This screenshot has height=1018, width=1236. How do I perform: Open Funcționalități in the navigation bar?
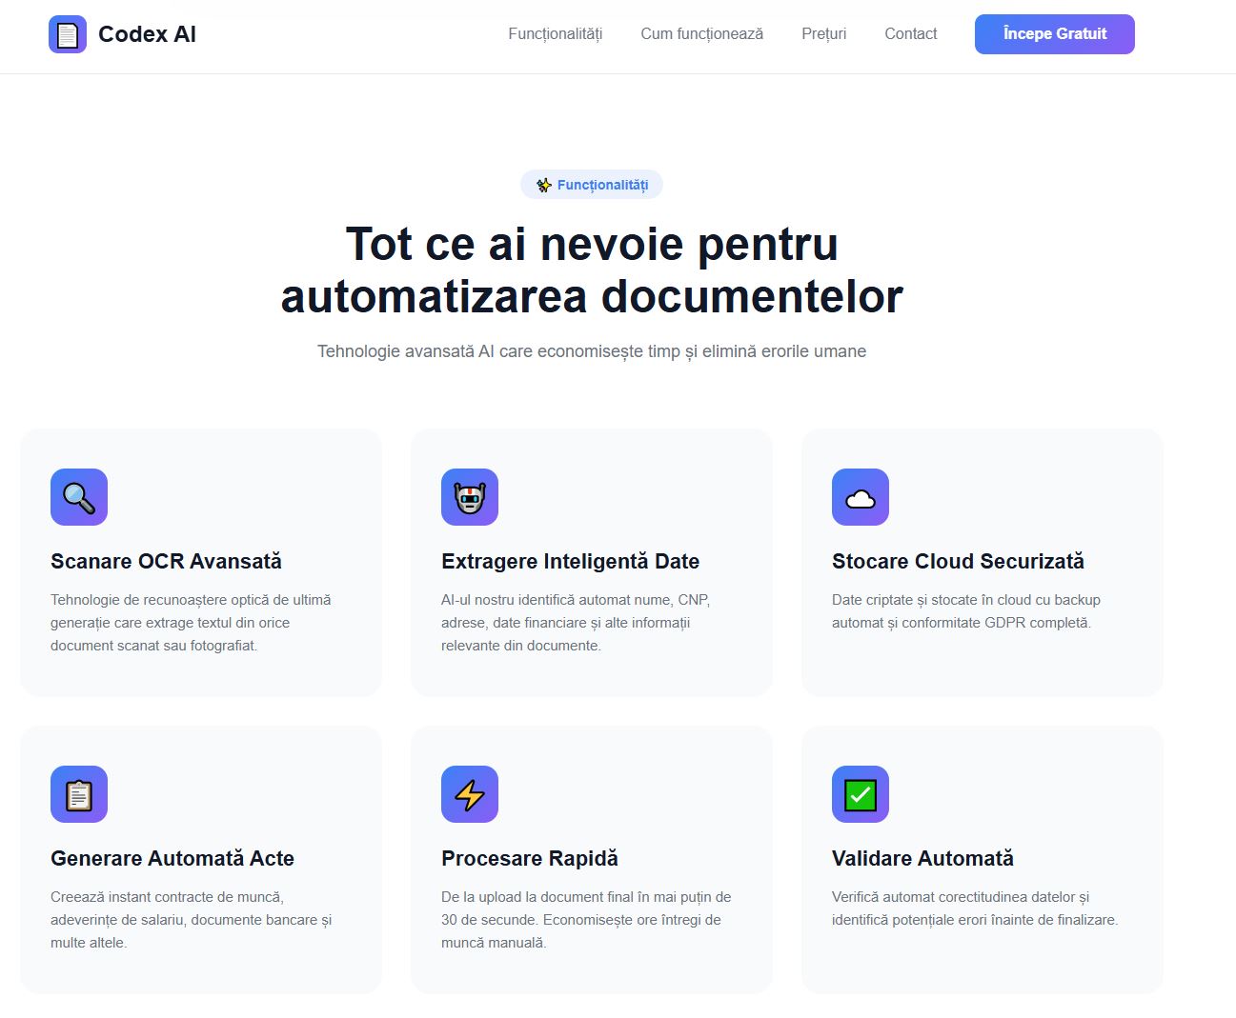[556, 34]
